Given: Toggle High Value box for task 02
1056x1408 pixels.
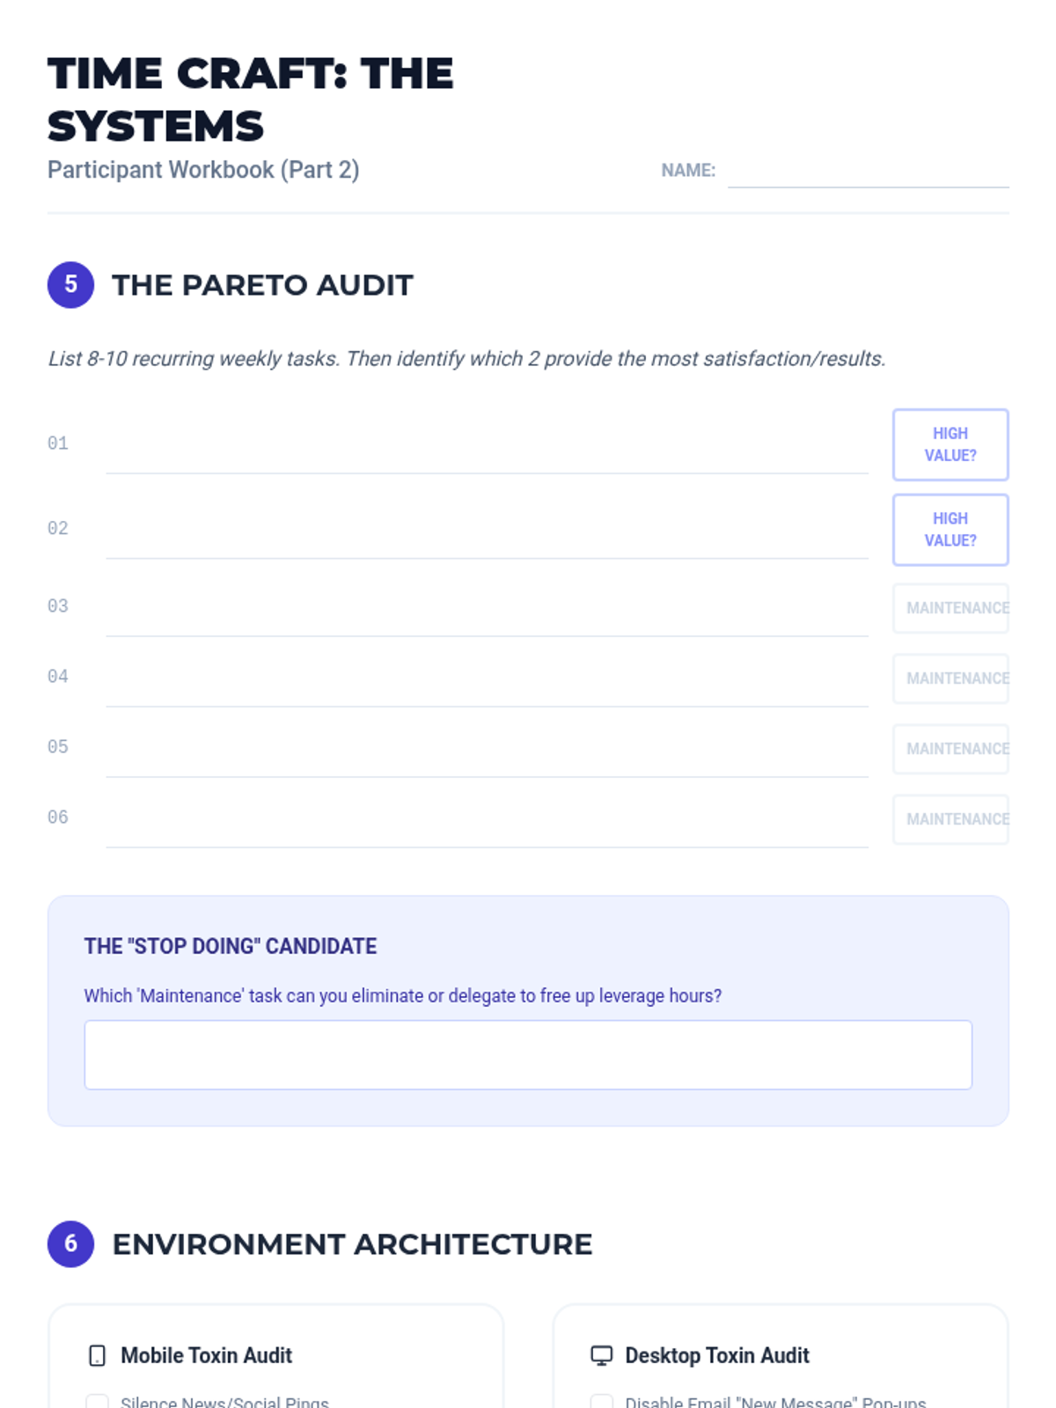Looking at the screenshot, I should pyautogui.click(x=950, y=530).
